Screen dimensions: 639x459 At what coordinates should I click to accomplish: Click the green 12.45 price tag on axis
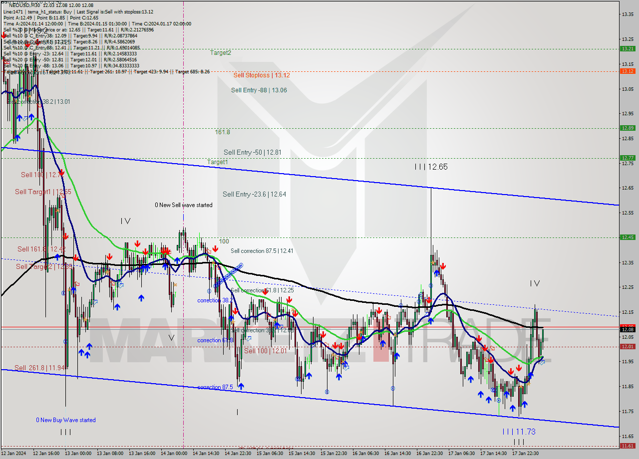tap(628, 237)
